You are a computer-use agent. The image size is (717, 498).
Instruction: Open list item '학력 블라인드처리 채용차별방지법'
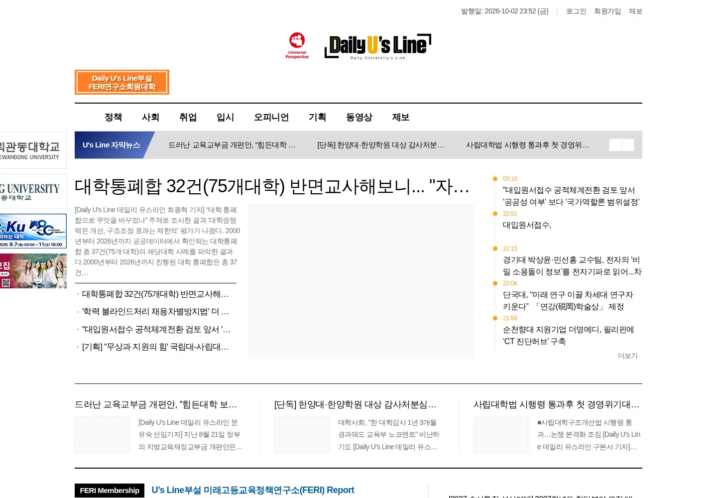click(155, 312)
